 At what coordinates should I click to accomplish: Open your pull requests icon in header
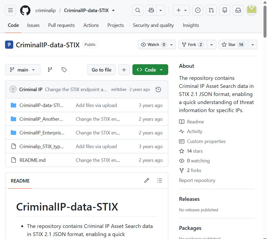(x=211, y=10)
